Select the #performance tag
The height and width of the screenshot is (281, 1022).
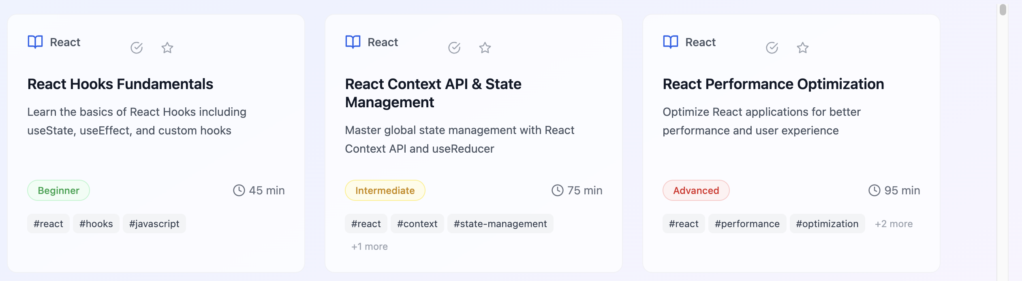747,224
